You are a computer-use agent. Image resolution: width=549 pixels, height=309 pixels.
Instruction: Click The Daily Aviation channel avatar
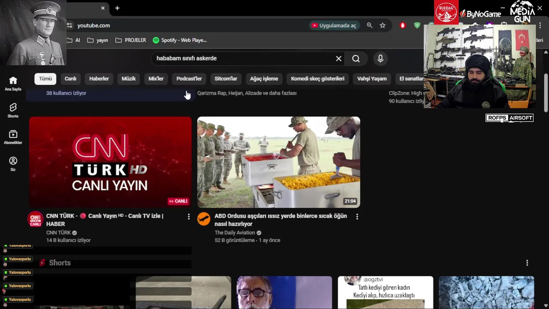tap(204, 219)
